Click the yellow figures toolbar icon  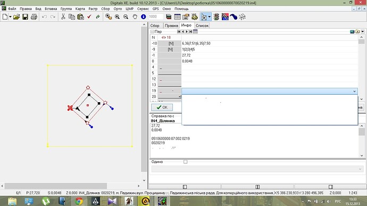[x=195, y=17]
